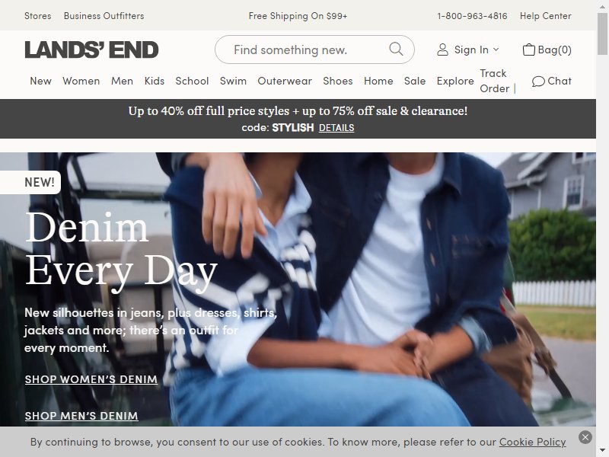Click the Lands' End logo

point(91,50)
